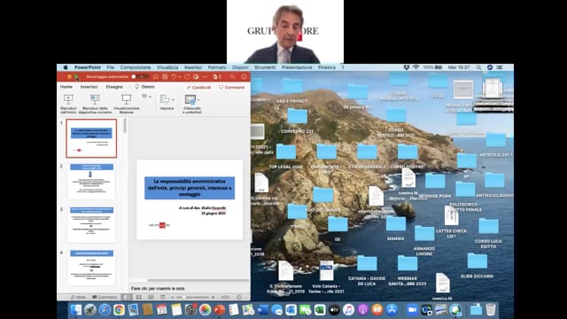Screen dimensions: 567x319
Task: Select slide 3 thumbnail
Action: point(91,224)
